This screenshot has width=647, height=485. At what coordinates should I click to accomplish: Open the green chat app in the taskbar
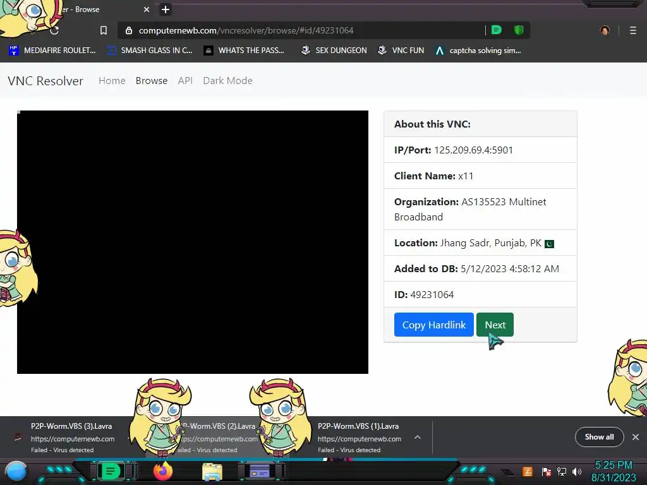[111, 471]
